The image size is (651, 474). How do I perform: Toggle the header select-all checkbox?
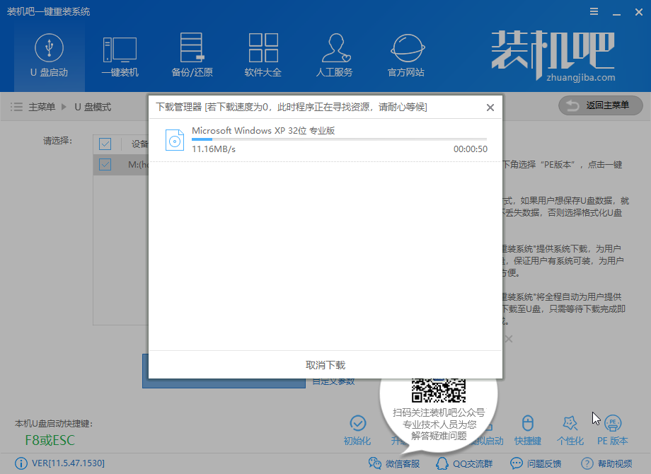(x=105, y=144)
